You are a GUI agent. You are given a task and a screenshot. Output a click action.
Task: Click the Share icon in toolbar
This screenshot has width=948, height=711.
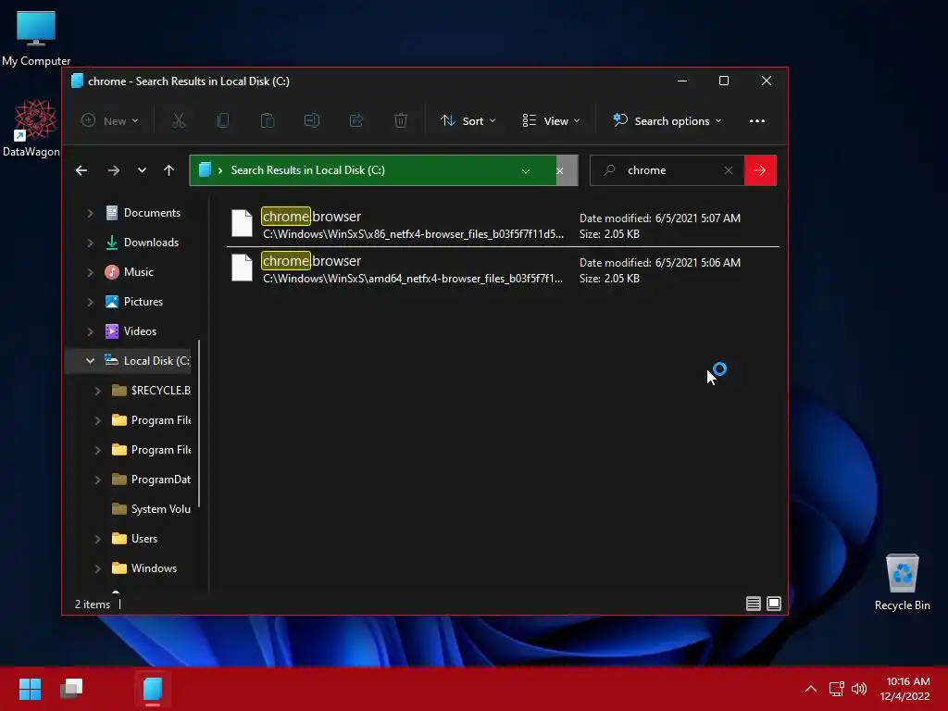(x=356, y=121)
